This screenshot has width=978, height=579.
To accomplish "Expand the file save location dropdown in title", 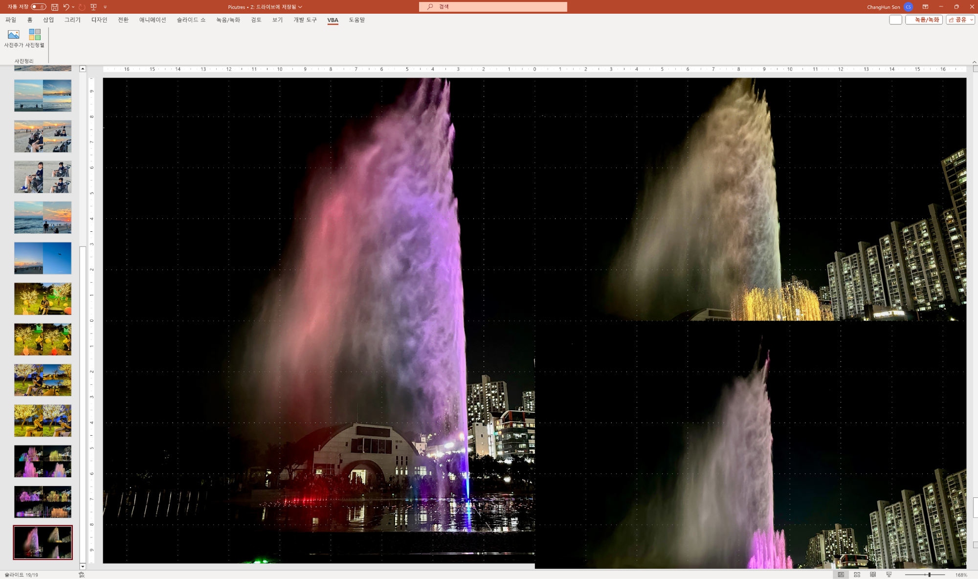I will (x=300, y=7).
